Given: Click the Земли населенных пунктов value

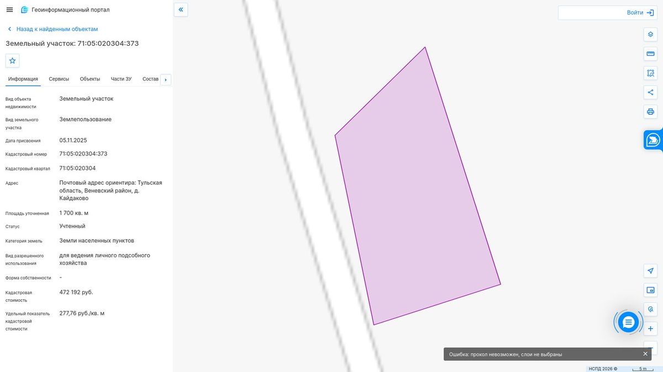Looking at the screenshot, I should pyautogui.click(x=97, y=240).
